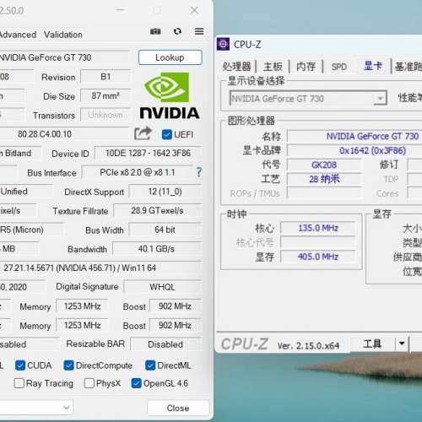Click the CPU-Z 工艺 value 28 纳米
The image size is (422, 422).
(324, 179)
